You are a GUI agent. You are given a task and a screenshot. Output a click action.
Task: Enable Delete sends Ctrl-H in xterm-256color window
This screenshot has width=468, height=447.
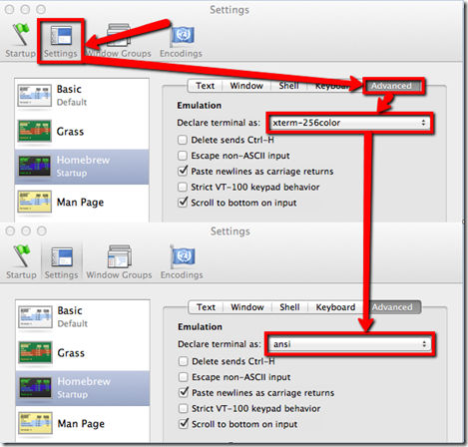[x=183, y=140]
